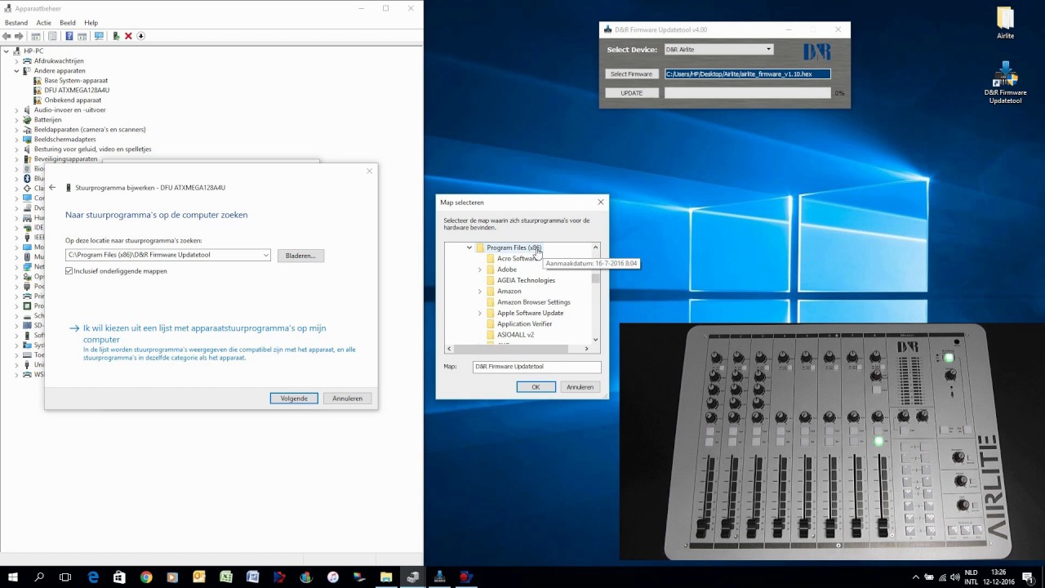Open the Windows Start menu
Image resolution: width=1045 pixels, height=588 pixels.
click(13, 577)
